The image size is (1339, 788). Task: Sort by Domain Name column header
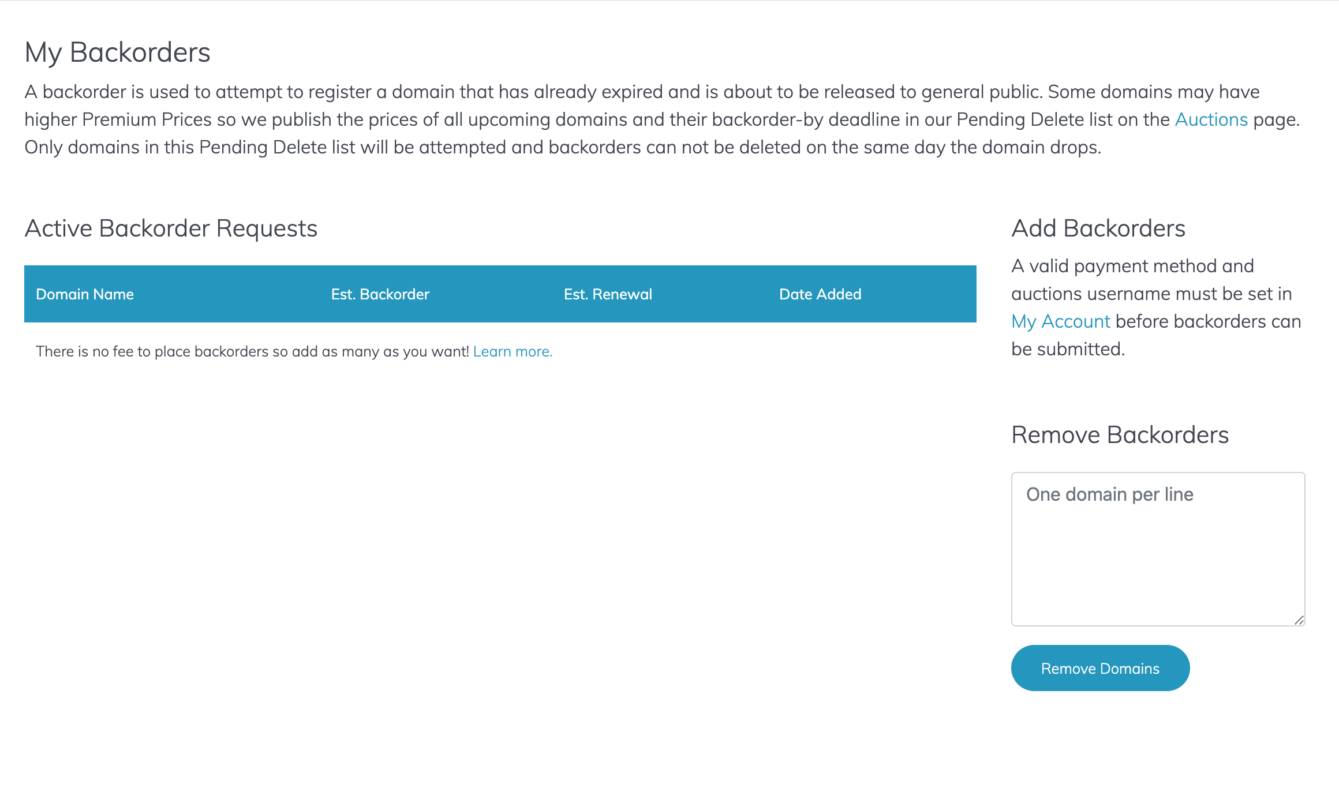[x=85, y=294]
